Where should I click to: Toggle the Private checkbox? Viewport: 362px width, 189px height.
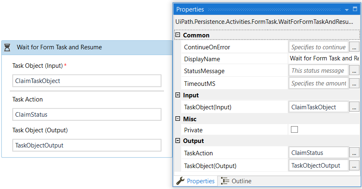294,130
